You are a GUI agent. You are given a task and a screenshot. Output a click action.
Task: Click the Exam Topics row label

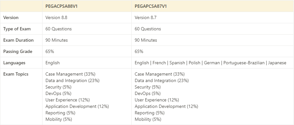(x=16, y=74)
